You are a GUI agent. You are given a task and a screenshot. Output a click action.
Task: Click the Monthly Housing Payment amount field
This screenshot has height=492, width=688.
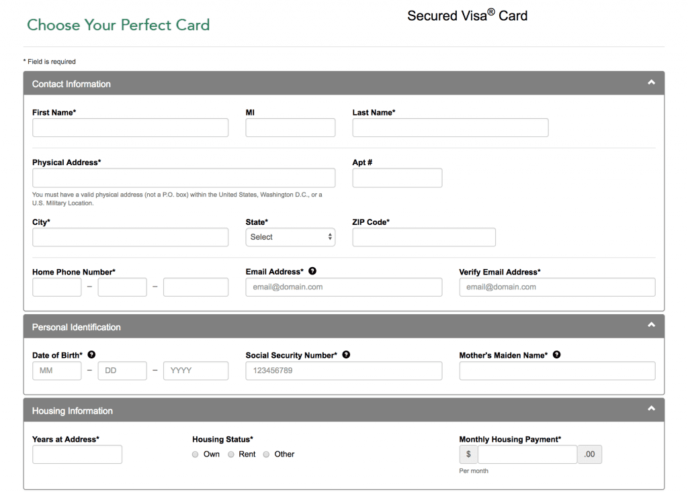527,454
